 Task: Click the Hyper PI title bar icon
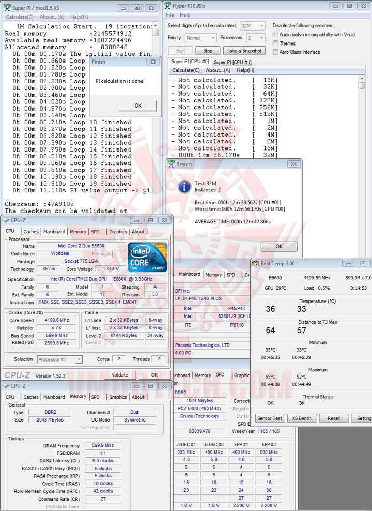click(167, 6)
